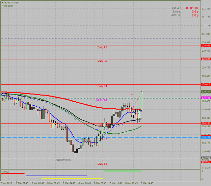Click the 120.171 blue price tag

[x=206, y=137]
